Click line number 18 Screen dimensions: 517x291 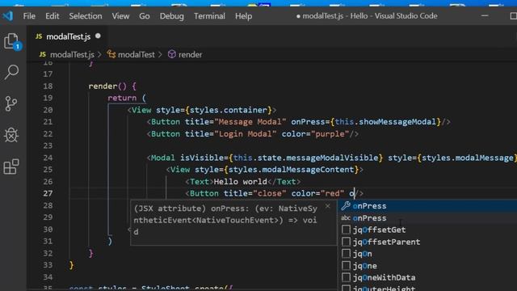pyautogui.click(x=48, y=86)
